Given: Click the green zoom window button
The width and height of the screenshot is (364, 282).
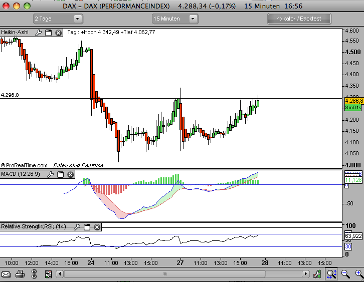Looking at the screenshot, I should tap(27, 6).
